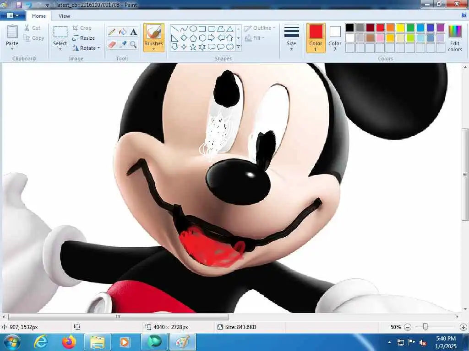Choose the Rounded rectangular callout shape
This screenshot has width=469, height=351.
pos(212,47)
